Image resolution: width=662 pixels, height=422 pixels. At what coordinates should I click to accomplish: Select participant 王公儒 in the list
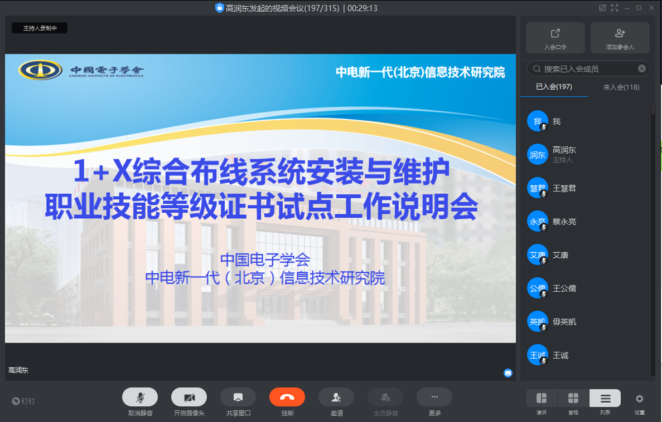(x=587, y=288)
